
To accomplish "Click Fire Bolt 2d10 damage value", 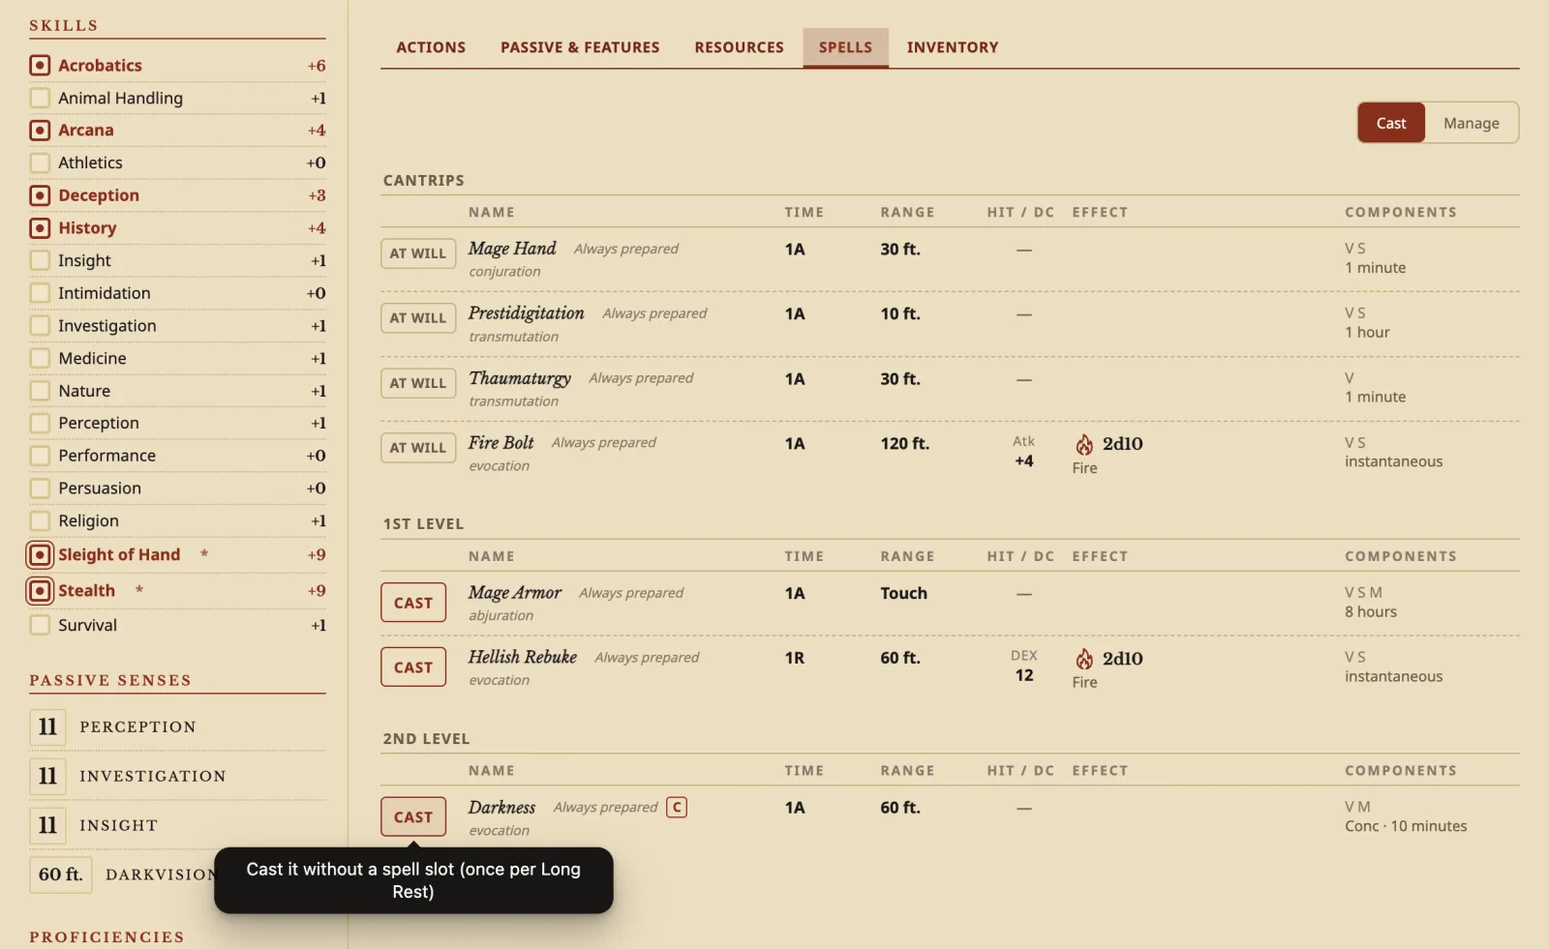I will (x=1123, y=444).
